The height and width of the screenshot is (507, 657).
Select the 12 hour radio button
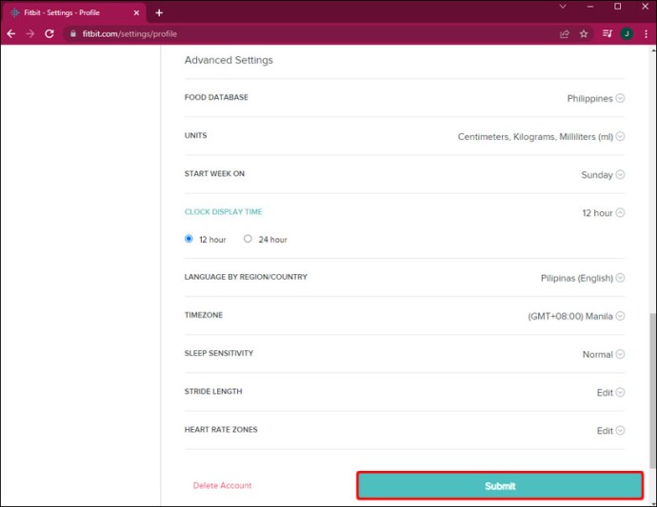click(x=189, y=239)
